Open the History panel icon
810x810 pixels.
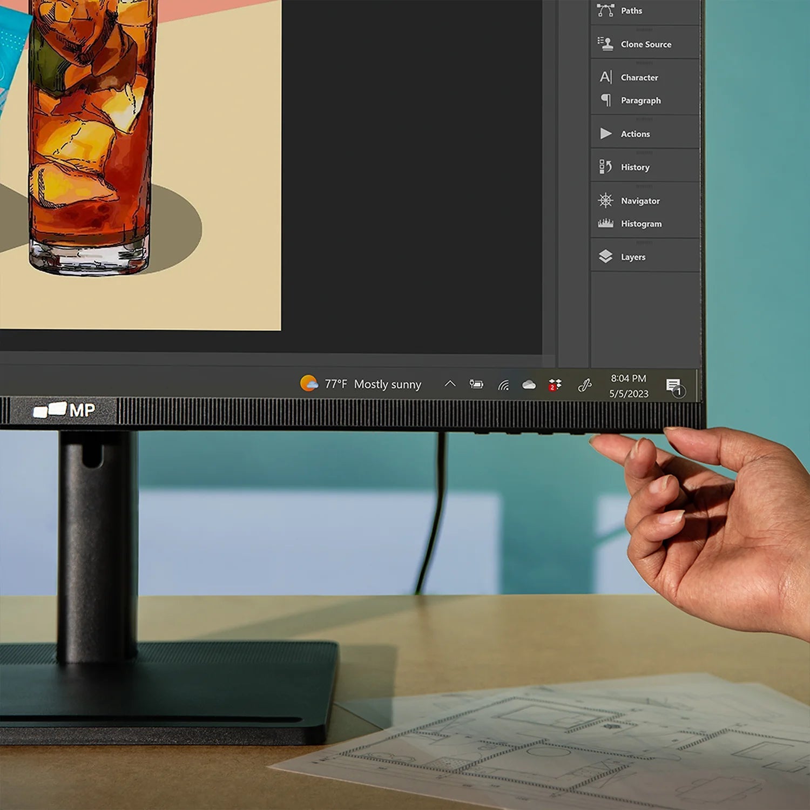605,167
